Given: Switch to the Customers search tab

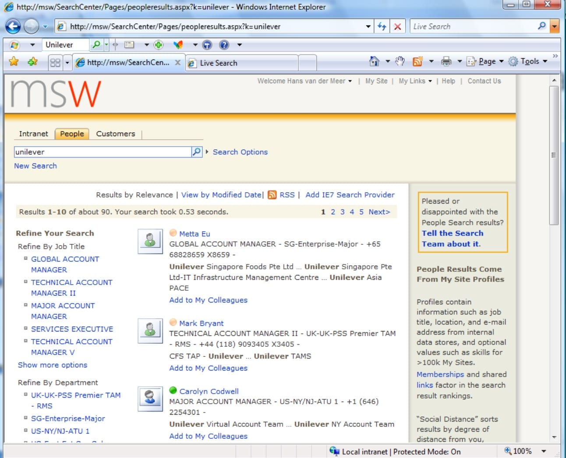Looking at the screenshot, I should coord(116,134).
